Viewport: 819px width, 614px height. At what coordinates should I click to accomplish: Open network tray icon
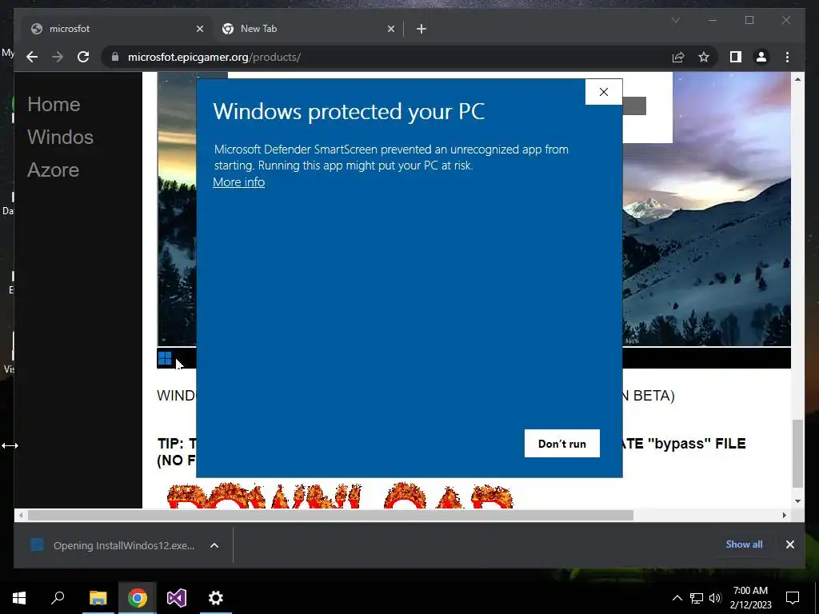697,598
